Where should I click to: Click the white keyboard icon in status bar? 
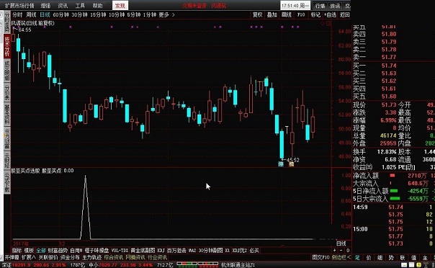pos(404,265)
